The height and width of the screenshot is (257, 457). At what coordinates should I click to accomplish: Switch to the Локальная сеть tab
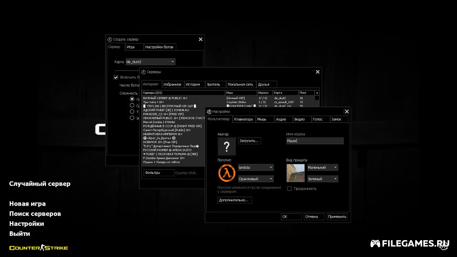click(241, 84)
